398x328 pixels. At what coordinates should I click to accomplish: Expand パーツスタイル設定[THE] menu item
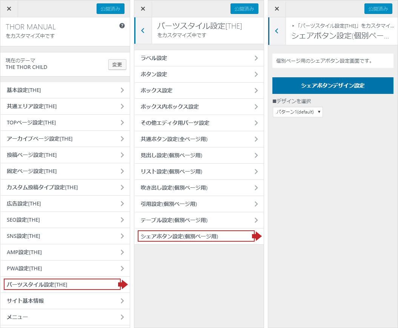62,285
